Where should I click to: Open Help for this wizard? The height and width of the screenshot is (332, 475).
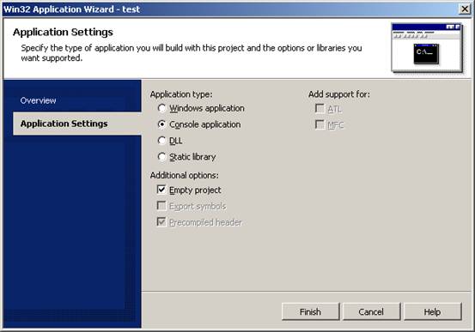433,311
